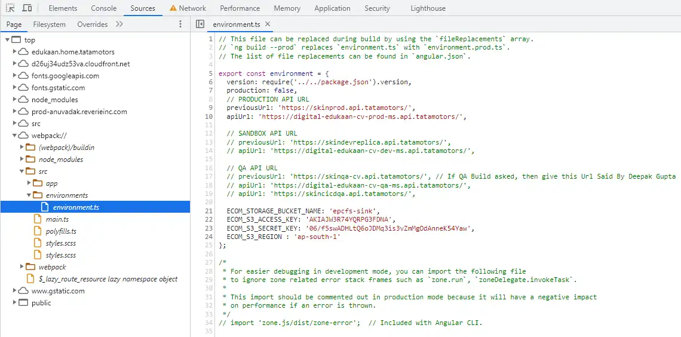Open the Lighthouse panel tab
681x337 pixels.
428,8
